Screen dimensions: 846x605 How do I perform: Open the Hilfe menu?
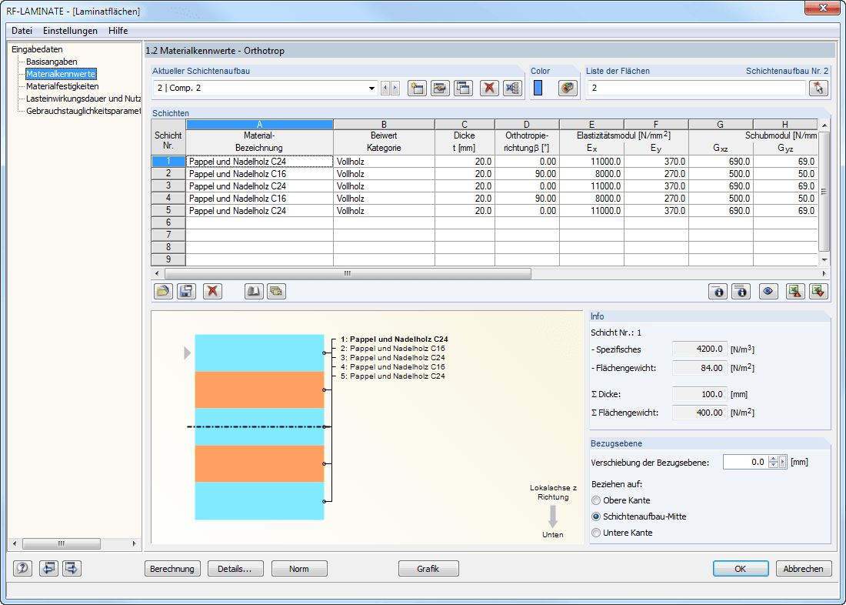(118, 31)
